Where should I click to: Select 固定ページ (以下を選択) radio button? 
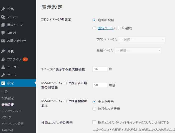point(94,28)
